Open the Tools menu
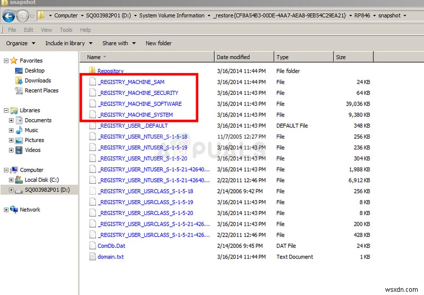 pyautogui.click(x=66, y=30)
